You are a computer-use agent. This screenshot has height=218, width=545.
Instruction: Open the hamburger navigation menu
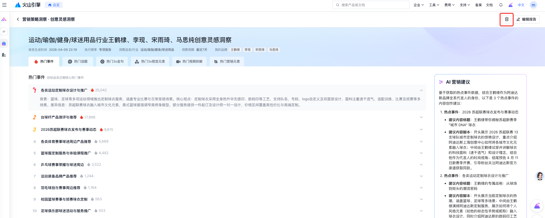click(4, 5)
